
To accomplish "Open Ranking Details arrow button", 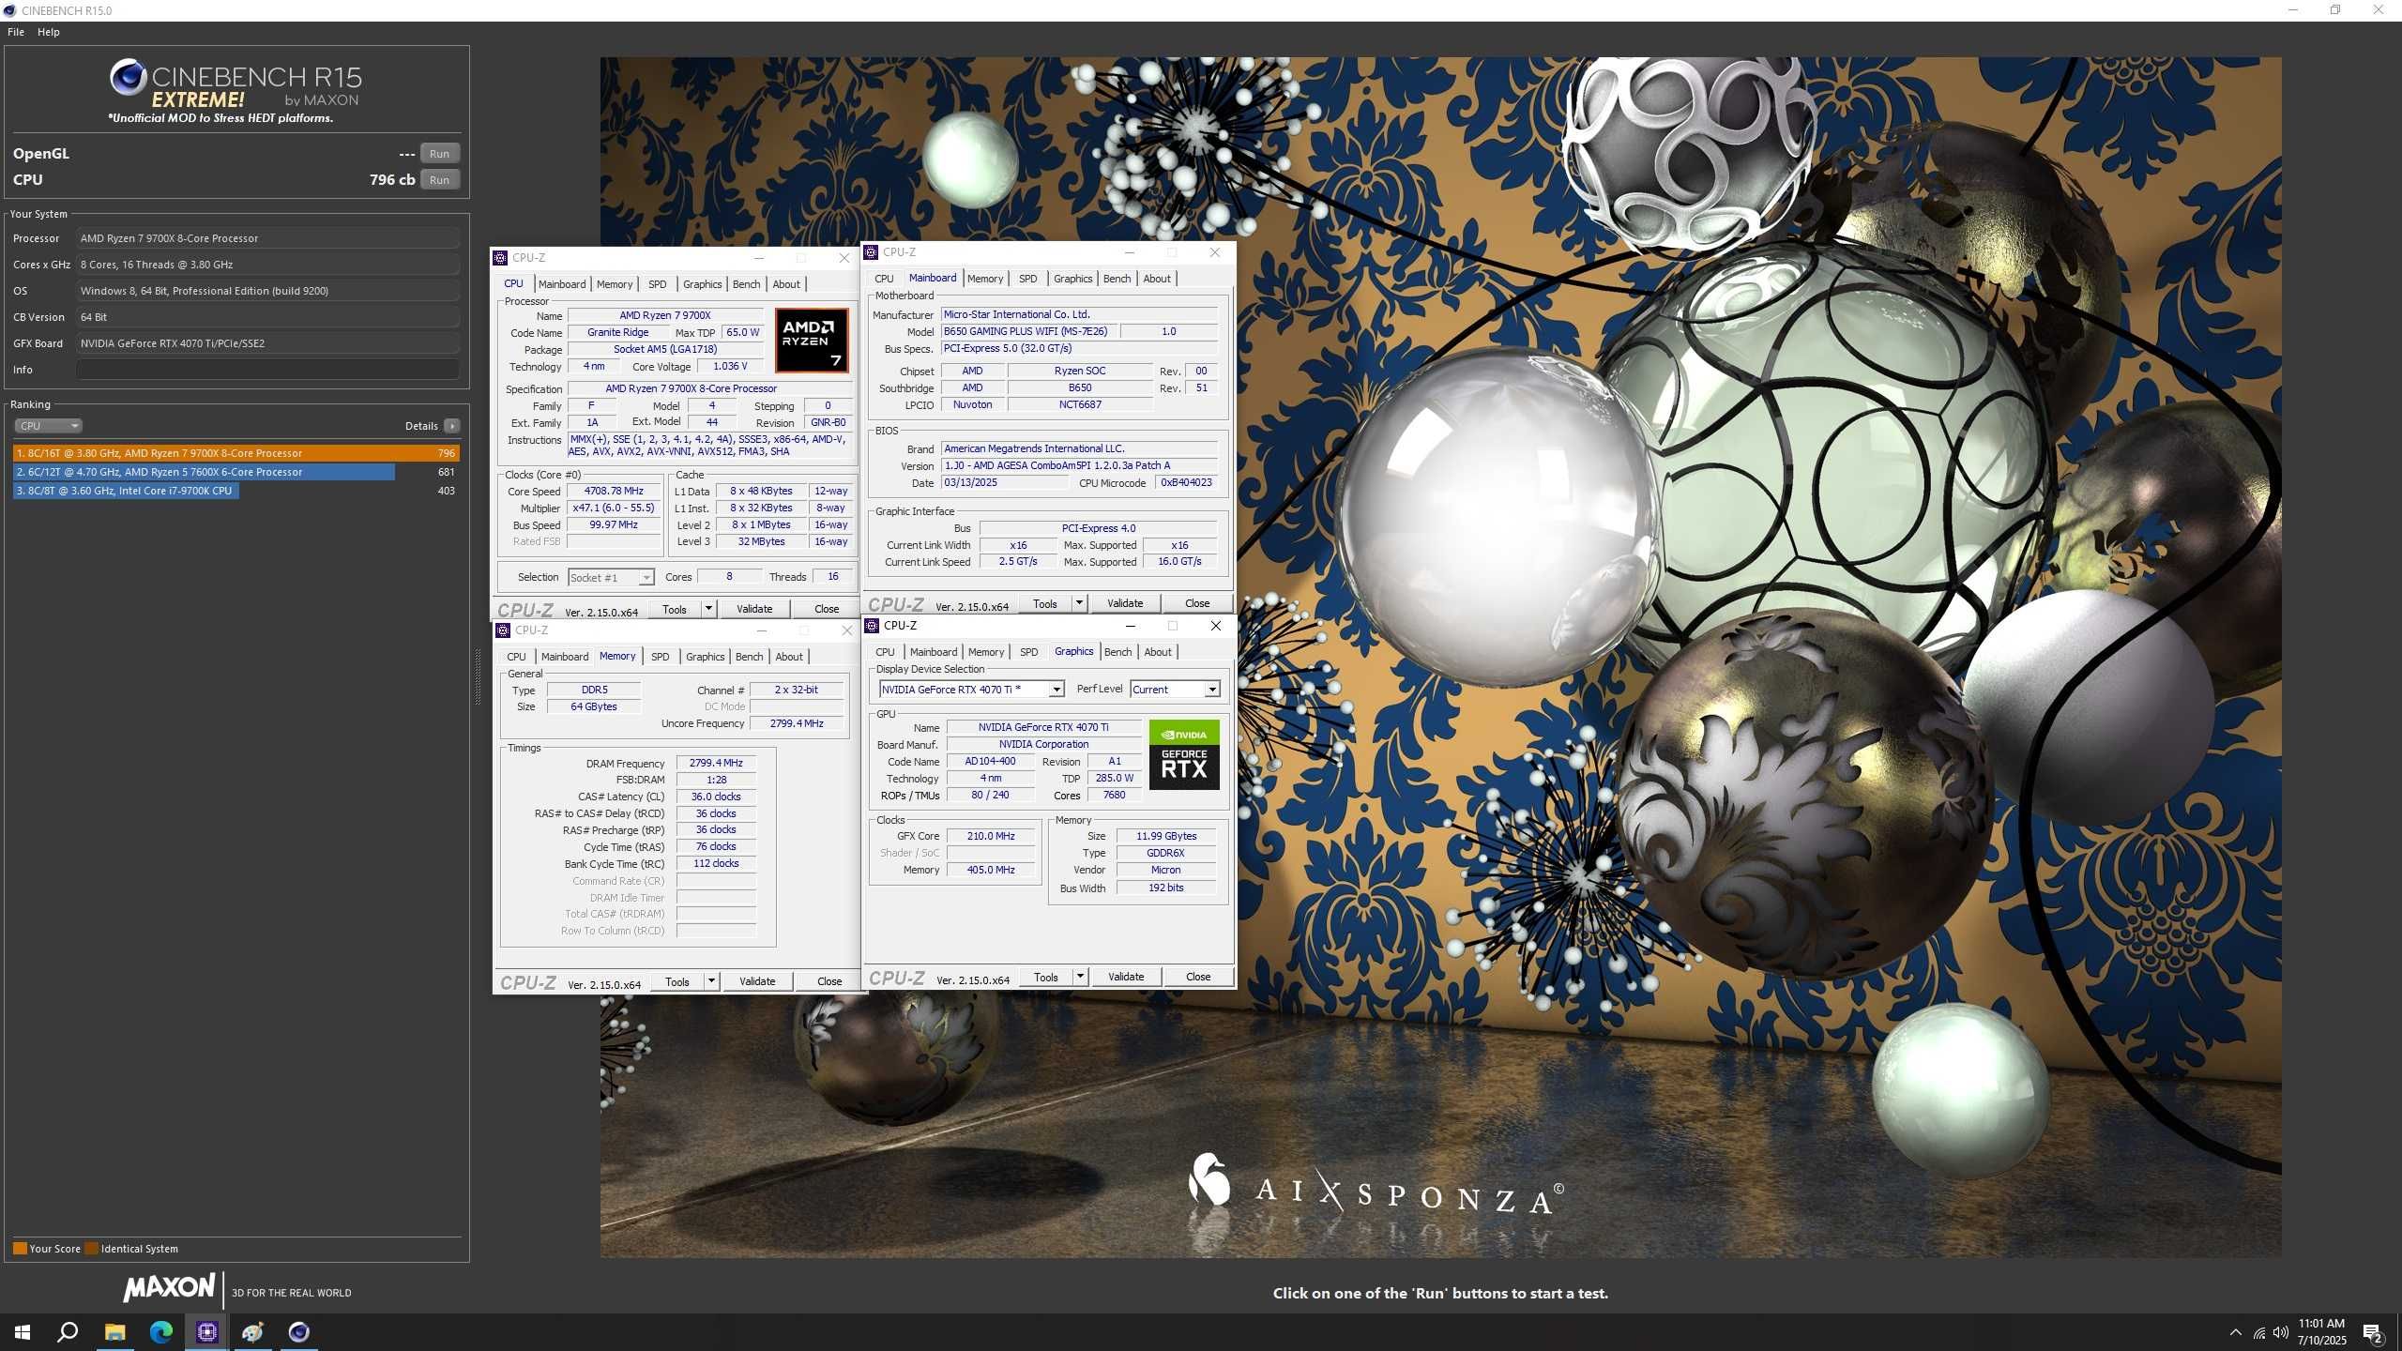I will tap(452, 426).
